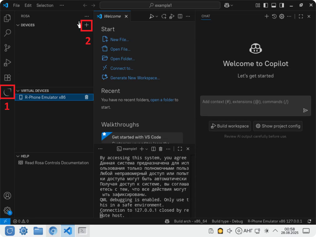316x237 pixels.
Task: Toggle the notifications bell in the status bar
Action: click(x=309, y=221)
